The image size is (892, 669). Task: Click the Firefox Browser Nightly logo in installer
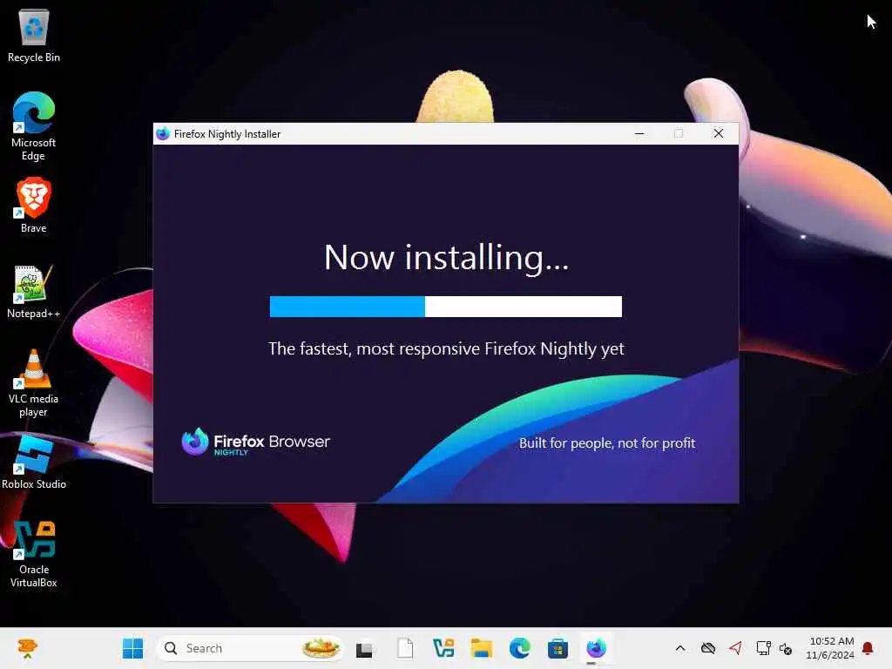point(255,442)
